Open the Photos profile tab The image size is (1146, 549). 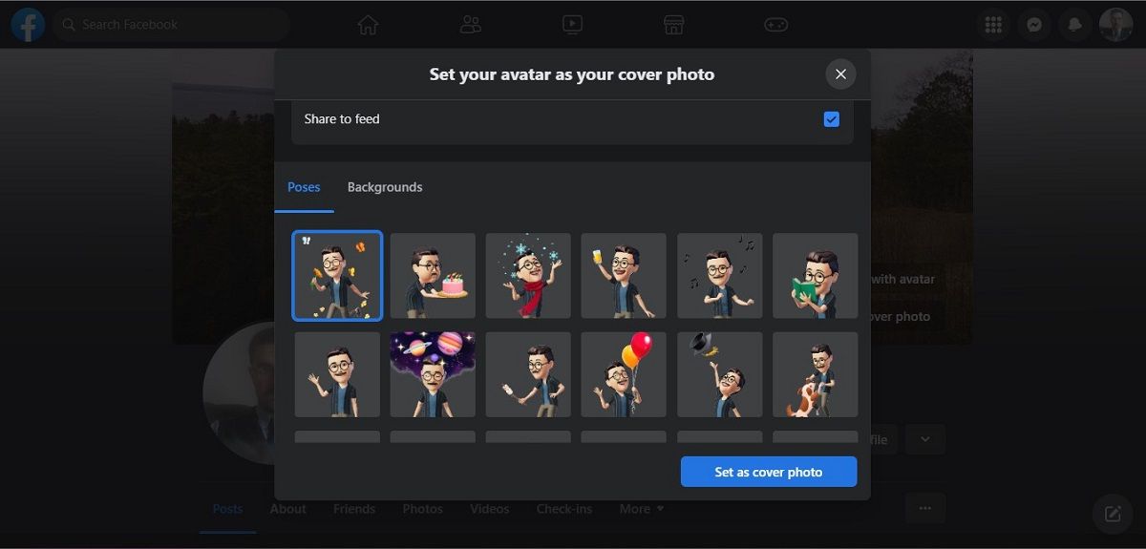[x=423, y=509]
